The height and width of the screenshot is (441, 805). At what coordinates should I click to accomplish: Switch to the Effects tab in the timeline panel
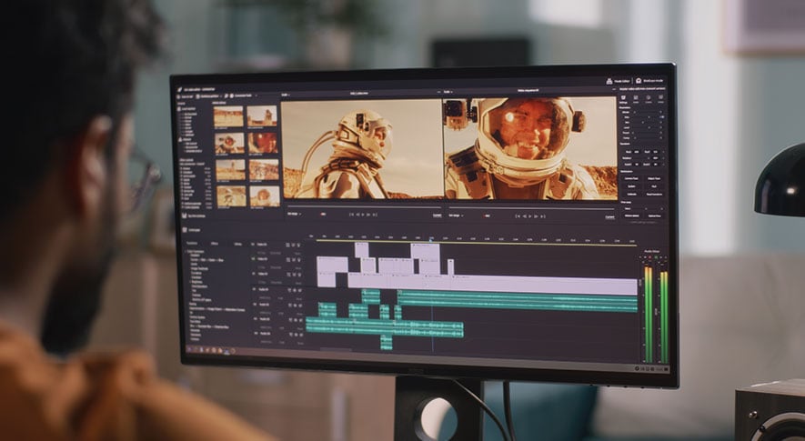[215, 244]
